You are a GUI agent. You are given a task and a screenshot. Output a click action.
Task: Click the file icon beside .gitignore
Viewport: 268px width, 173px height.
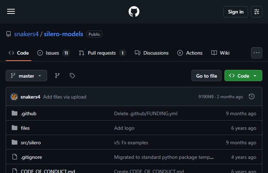[x=15, y=157]
